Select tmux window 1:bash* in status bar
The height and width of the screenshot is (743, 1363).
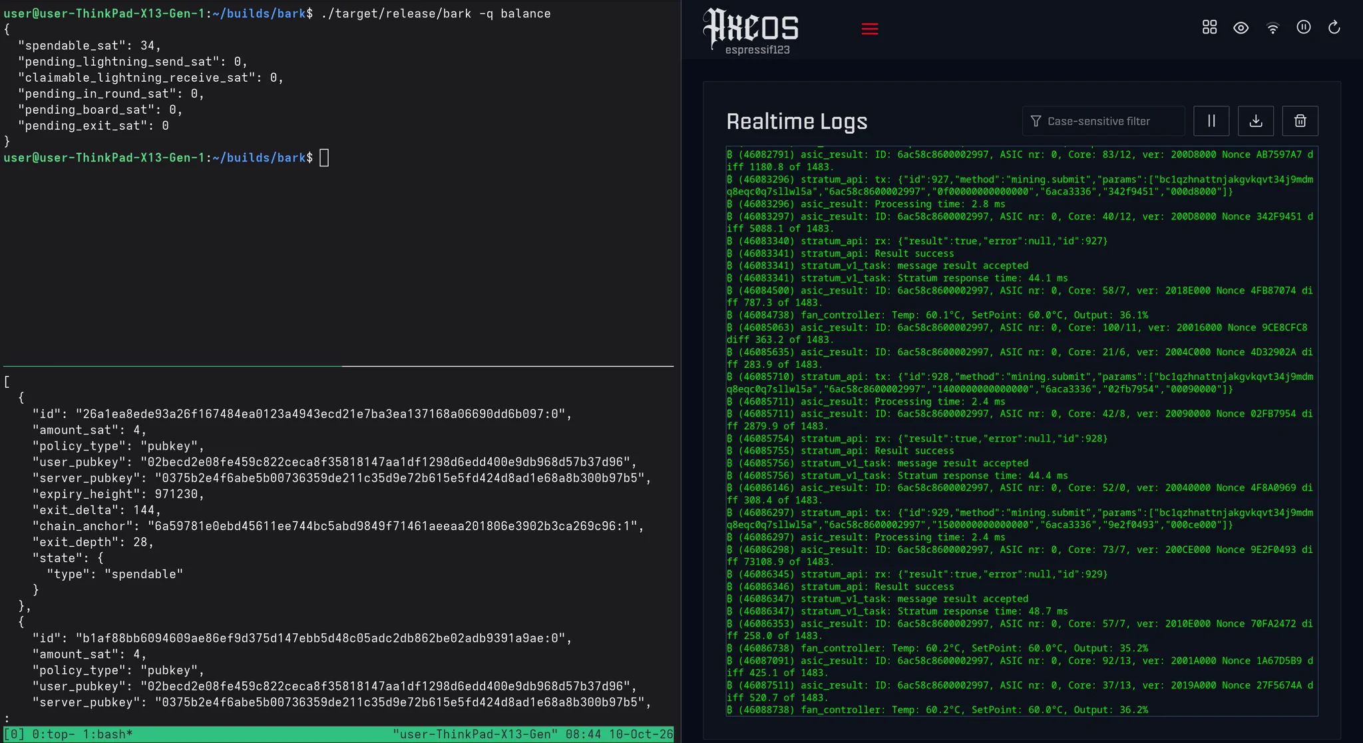108,734
